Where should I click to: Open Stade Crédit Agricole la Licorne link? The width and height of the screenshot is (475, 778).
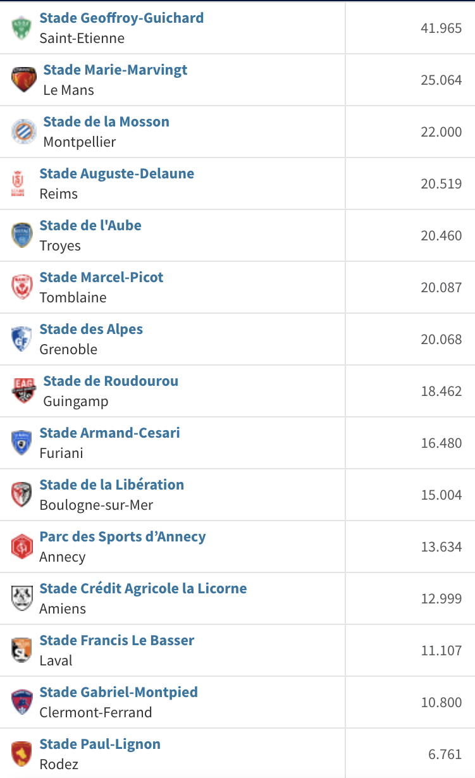(143, 588)
